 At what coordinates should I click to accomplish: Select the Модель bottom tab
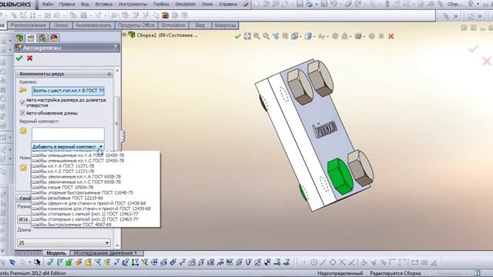[56, 253]
